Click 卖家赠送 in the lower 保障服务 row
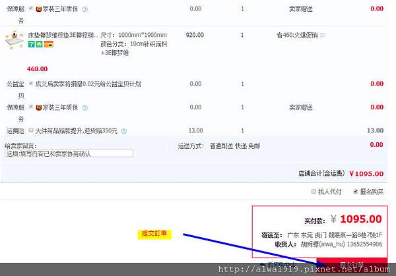396x276 pixels. (301, 107)
